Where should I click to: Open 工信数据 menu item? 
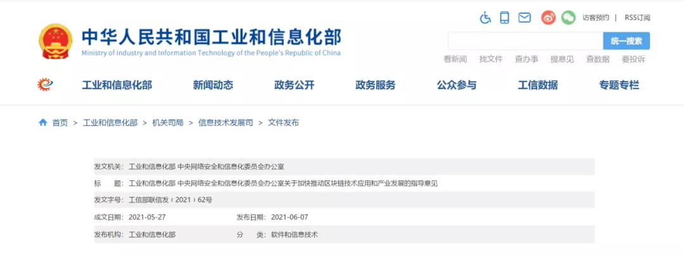click(538, 85)
